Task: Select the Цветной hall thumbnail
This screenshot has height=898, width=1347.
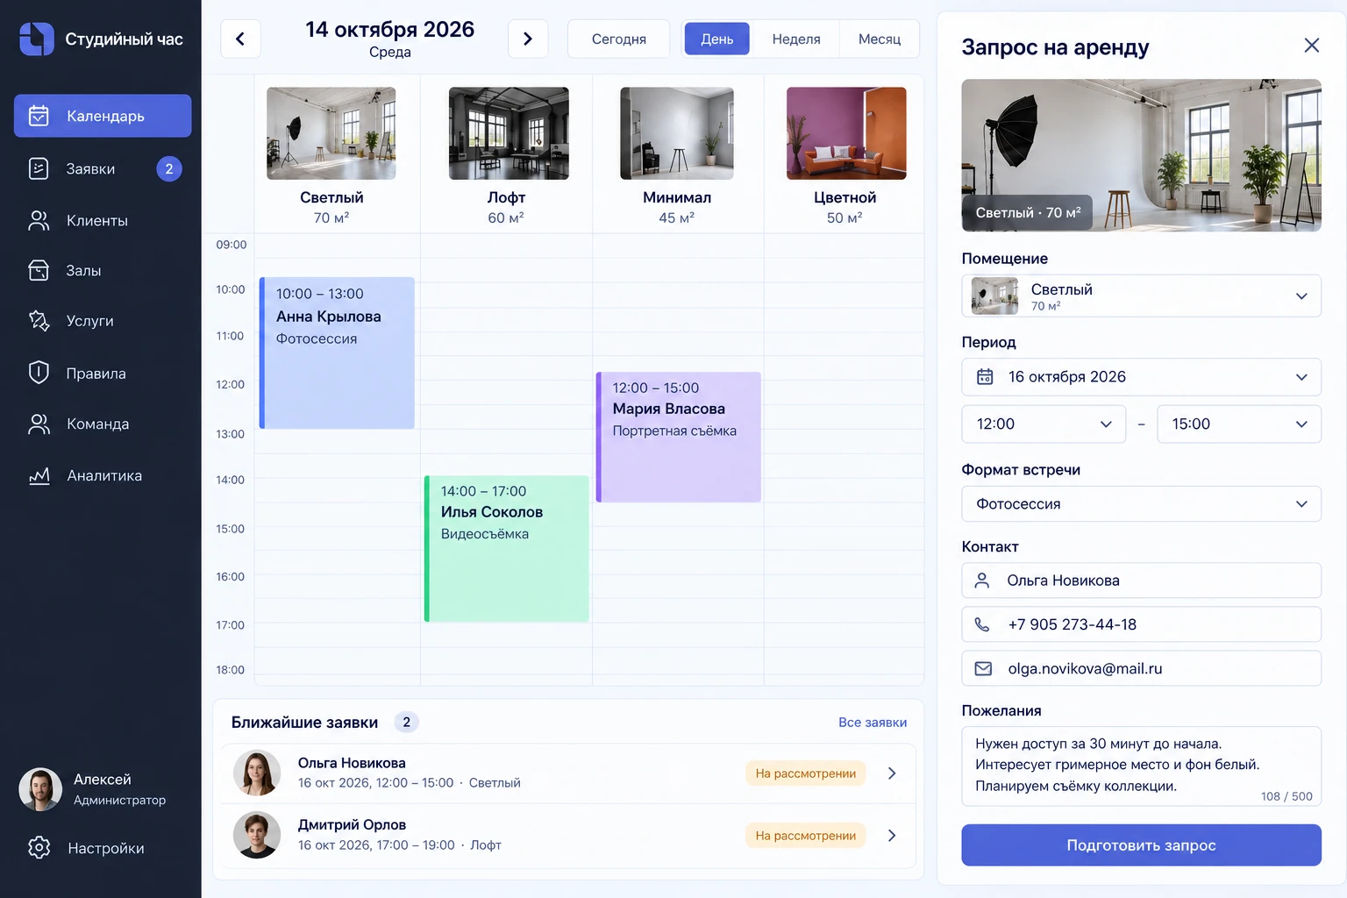Action: point(846,133)
